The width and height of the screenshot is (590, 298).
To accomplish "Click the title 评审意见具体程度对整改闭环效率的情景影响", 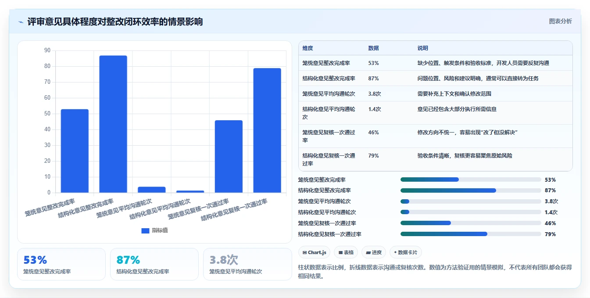I will [115, 22].
